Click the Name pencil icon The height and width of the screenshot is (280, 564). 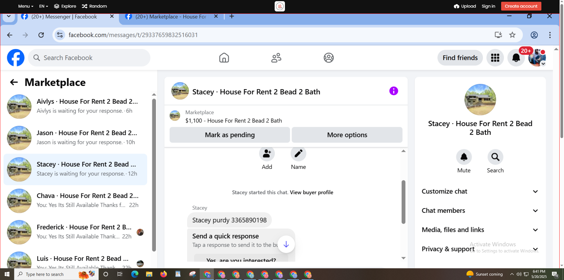(x=298, y=154)
